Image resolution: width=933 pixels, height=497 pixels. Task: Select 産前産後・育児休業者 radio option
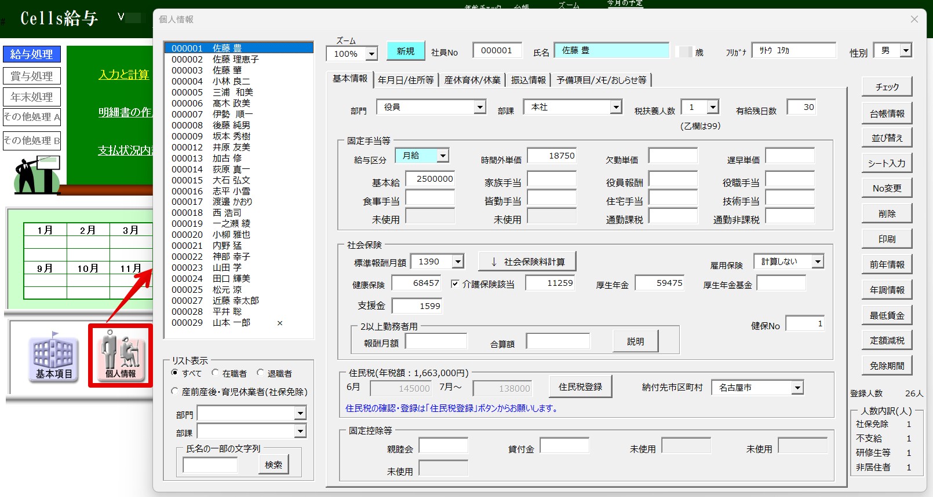175,392
